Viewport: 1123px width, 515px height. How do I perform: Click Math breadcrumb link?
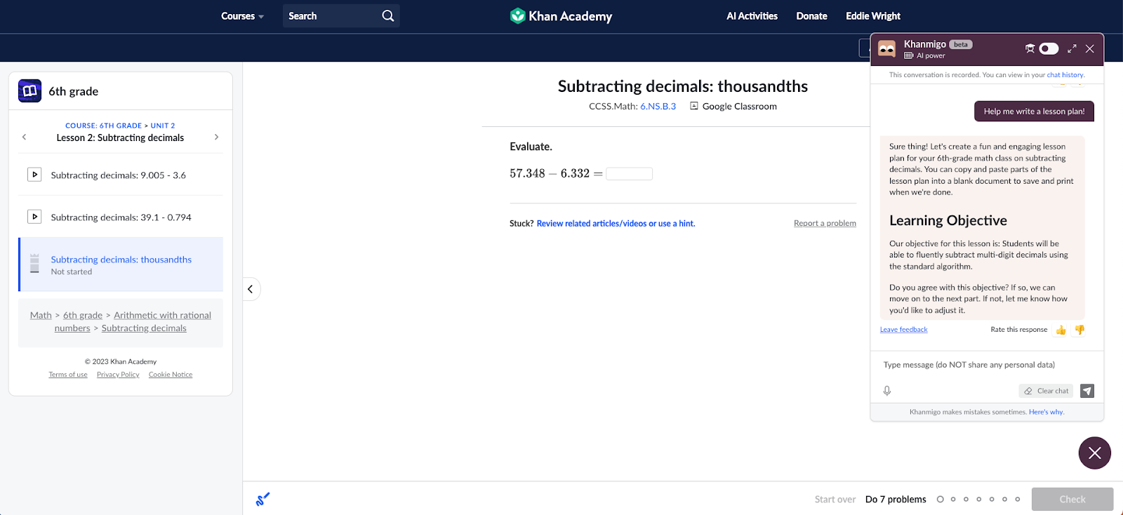pyautogui.click(x=41, y=316)
